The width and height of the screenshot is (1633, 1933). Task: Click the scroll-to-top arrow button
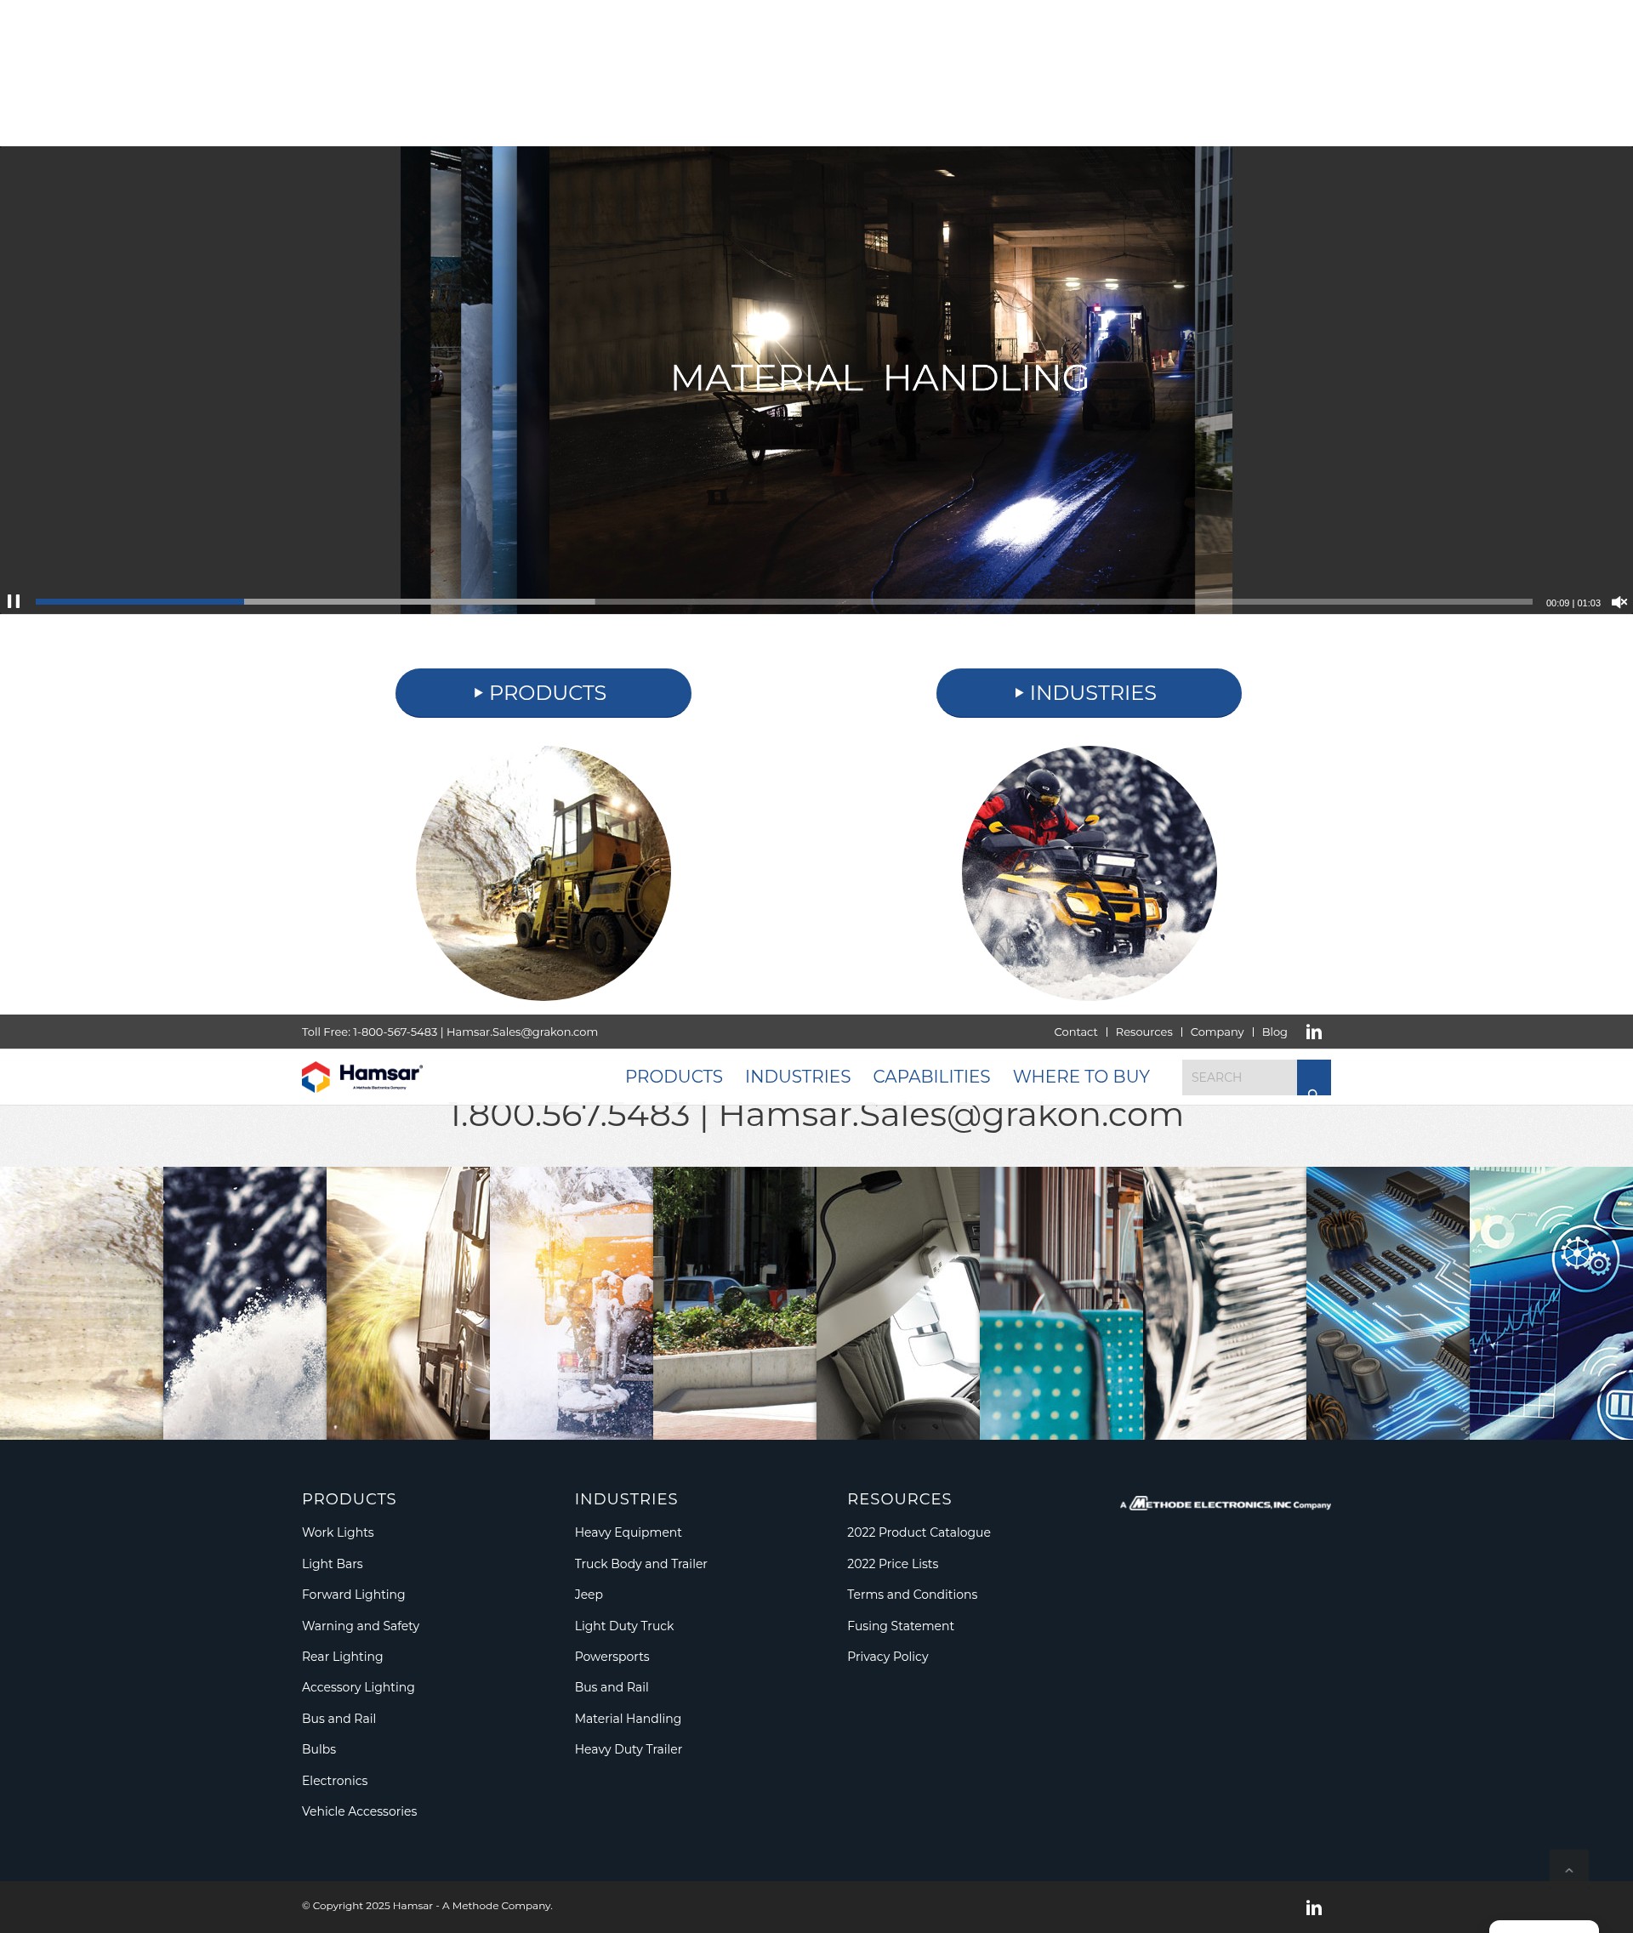[x=1568, y=1870]
